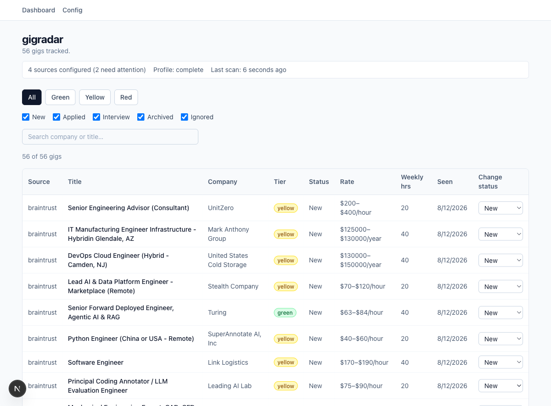The image size is (551, 406).
Task: Expand status dropdown for DevOps Cloud Engineer
Action: (500, 260)
